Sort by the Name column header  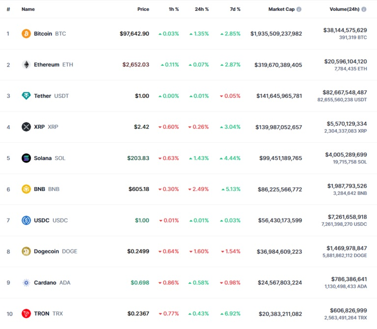(28, 9)
